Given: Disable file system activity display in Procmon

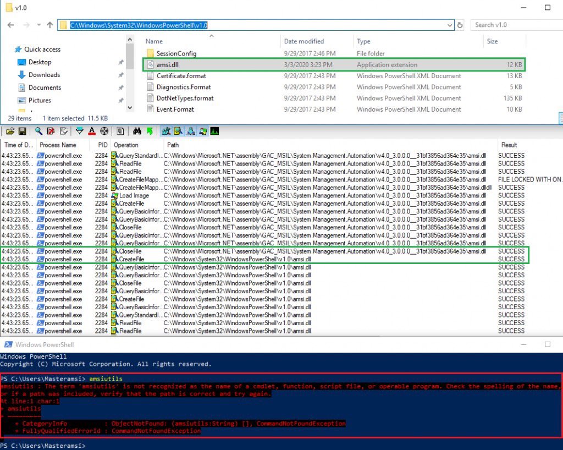Looking at the screenshot, I should pyautogui.click(x=178, y=131).
